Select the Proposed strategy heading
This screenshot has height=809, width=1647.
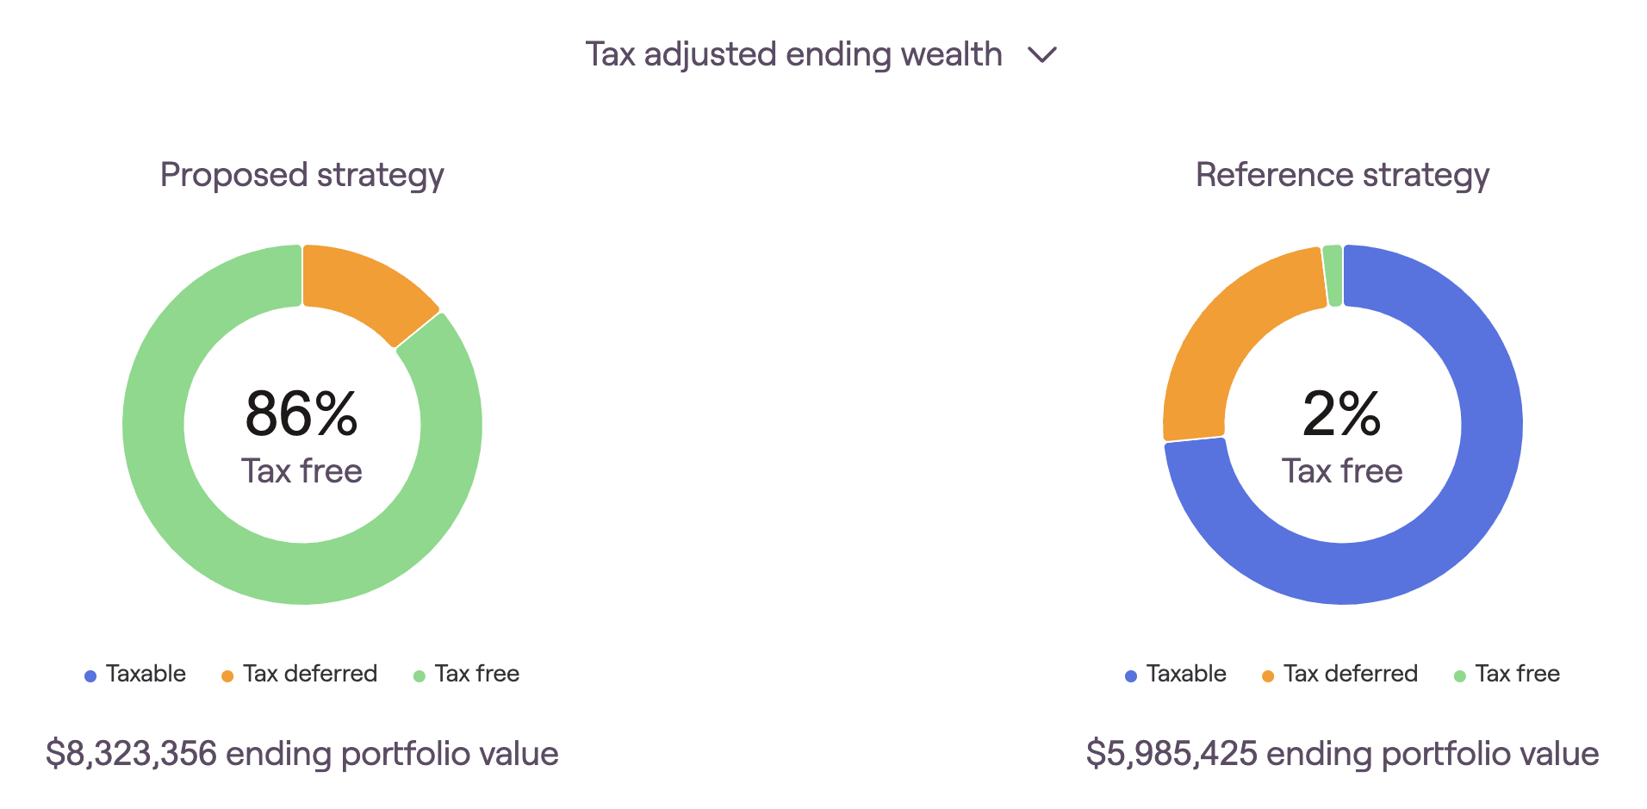(302, 175)
